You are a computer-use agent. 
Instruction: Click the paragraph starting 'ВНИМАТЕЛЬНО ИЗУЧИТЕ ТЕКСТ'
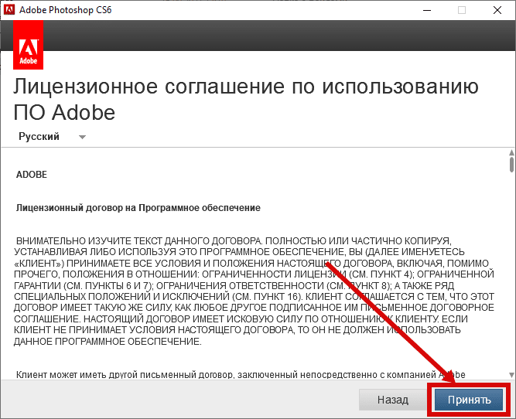[254, 291]
